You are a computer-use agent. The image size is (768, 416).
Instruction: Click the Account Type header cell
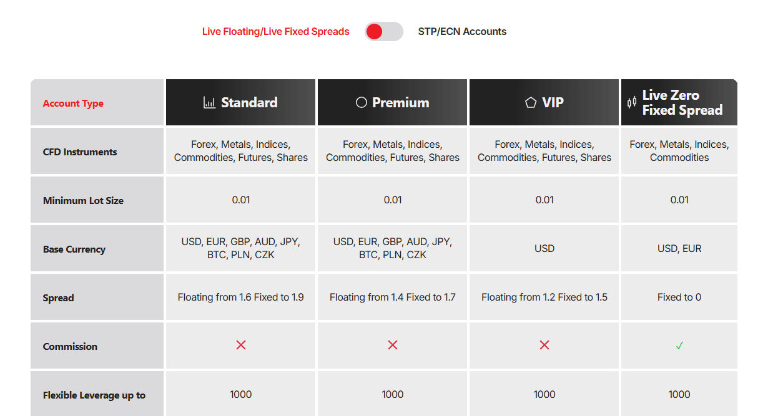pos(97,102)
